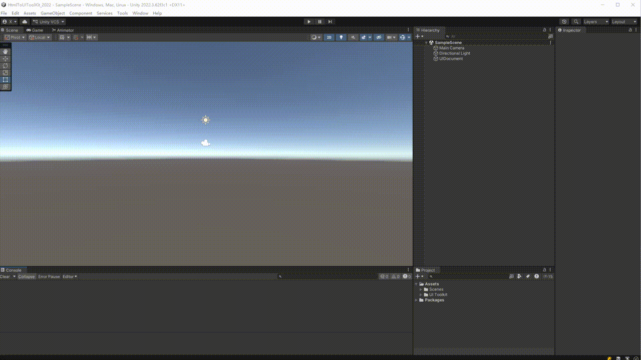The height and width of the screenshot is (360, 641).
Task: Click the Pause button
Action: [319, 21]
